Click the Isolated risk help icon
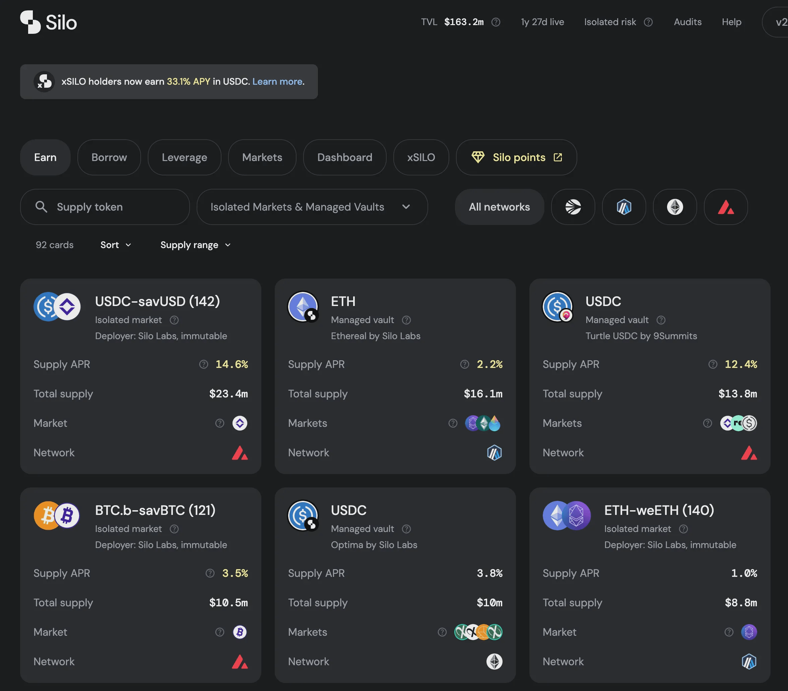This screenshot has height=691, width=788. click(x=648, y=22)
